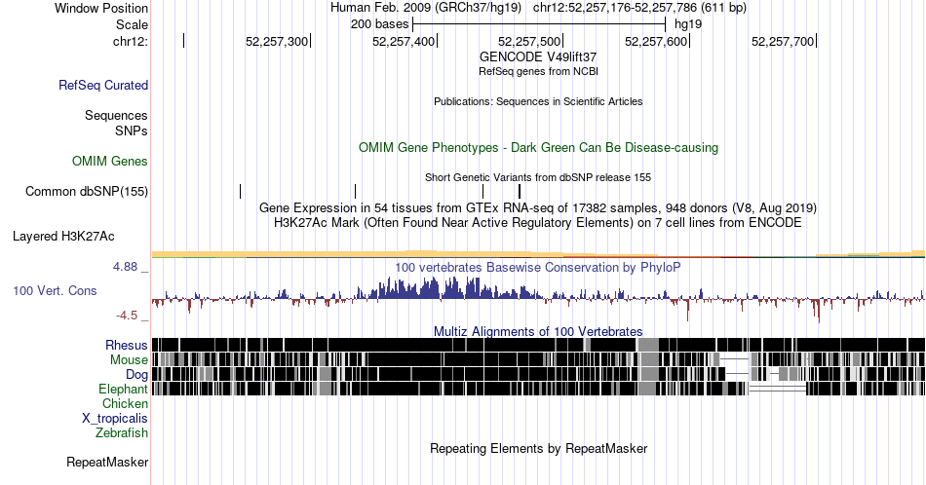Screen dimensions: 926x485
Task: Click the Scale label
Action: point(132,24)
